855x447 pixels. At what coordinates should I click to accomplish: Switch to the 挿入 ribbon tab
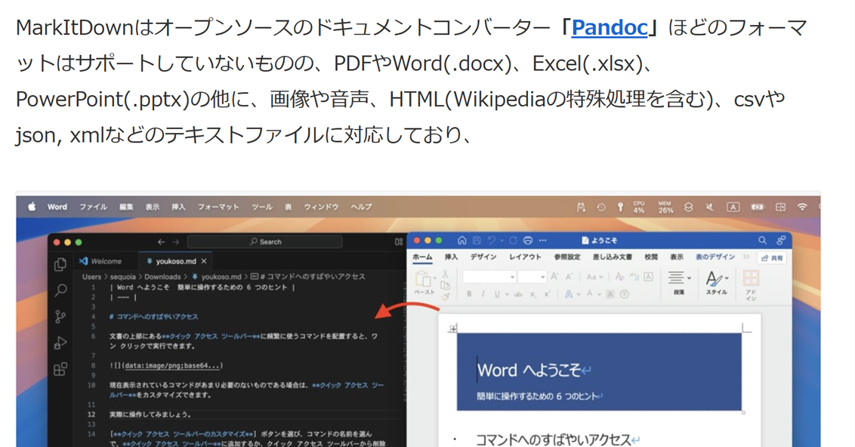pyautogui.click(x=452, y=257)
